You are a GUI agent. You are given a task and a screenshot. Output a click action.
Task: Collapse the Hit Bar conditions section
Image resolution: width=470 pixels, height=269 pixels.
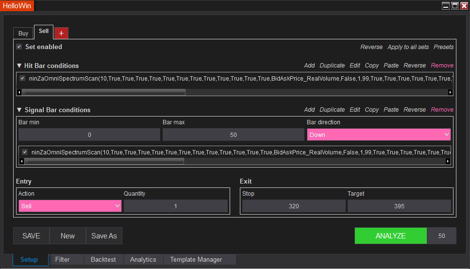click(19, 66)
